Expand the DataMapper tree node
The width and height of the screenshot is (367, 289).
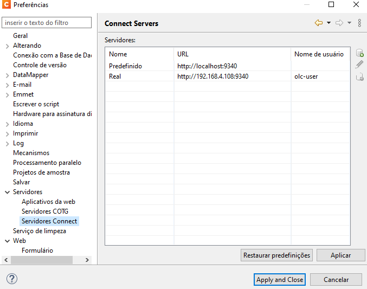pos(7,75)
